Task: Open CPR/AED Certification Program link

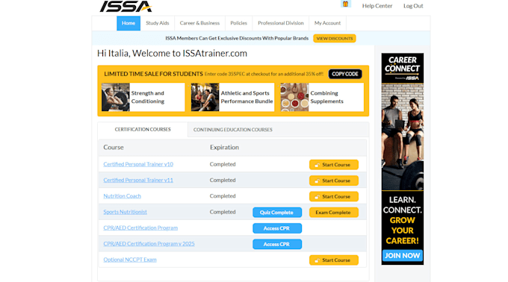Action: click(x=140, y=228)
